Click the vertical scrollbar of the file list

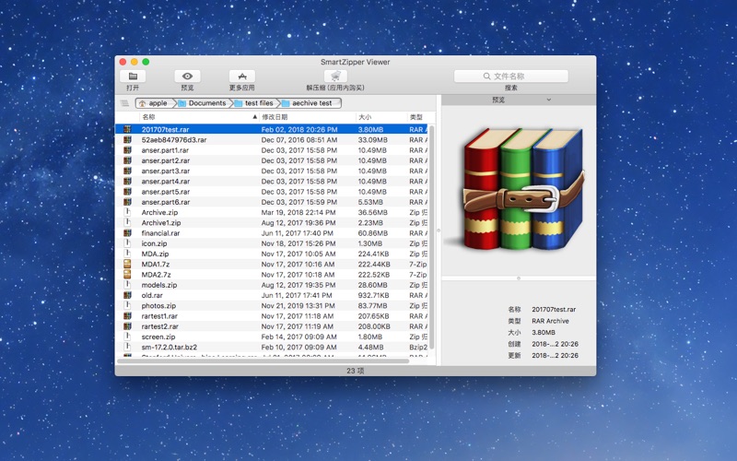coord(431,237)
